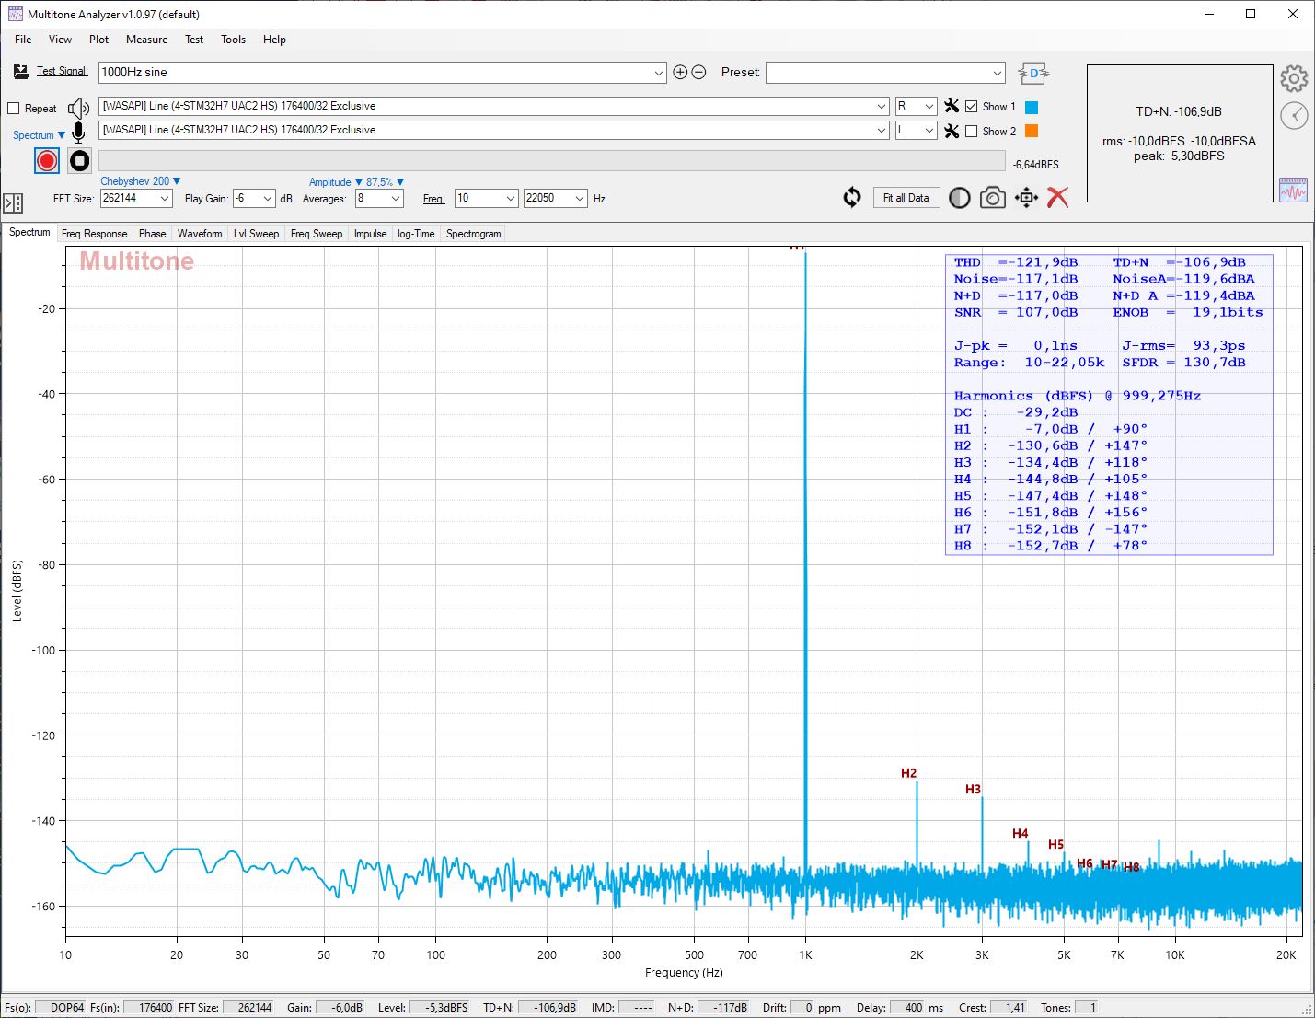Capture a screenshot with camera icon
This screenshot has width=1315, height=1018.
[992, 198]
